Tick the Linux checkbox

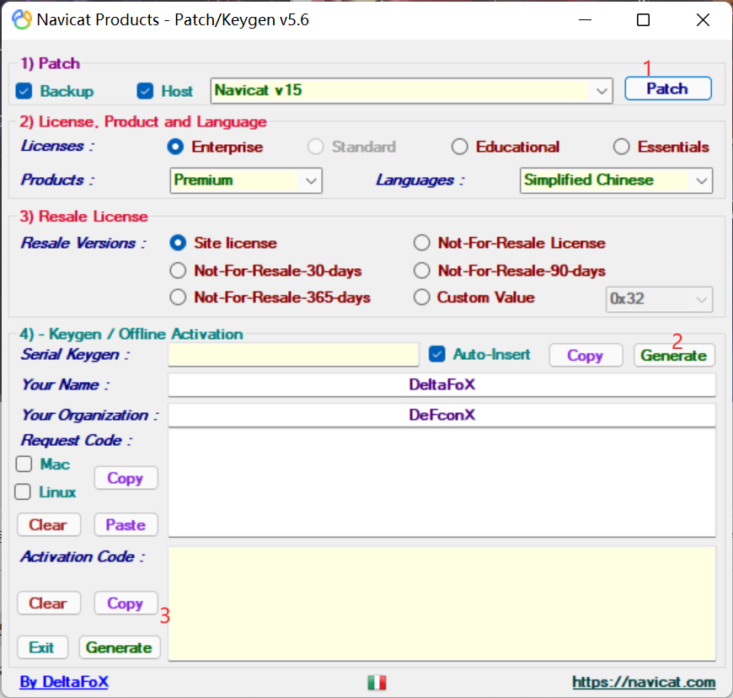24,492
